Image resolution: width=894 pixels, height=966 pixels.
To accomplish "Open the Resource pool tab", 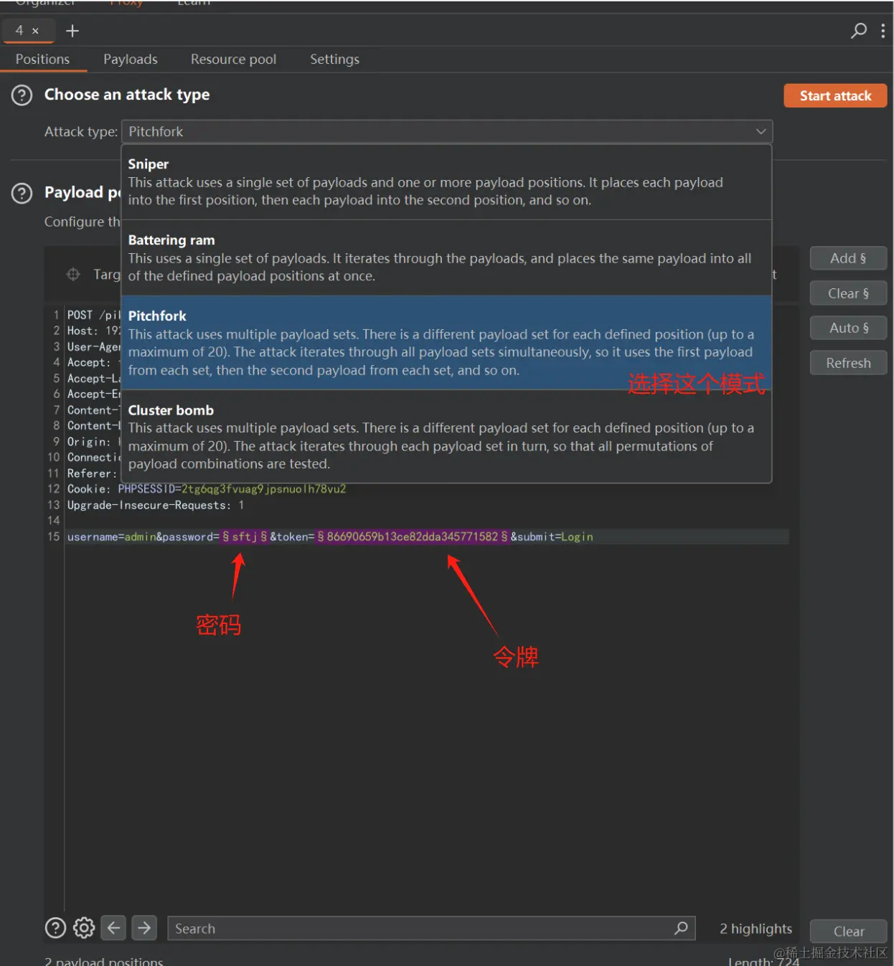I will (233, 60).
